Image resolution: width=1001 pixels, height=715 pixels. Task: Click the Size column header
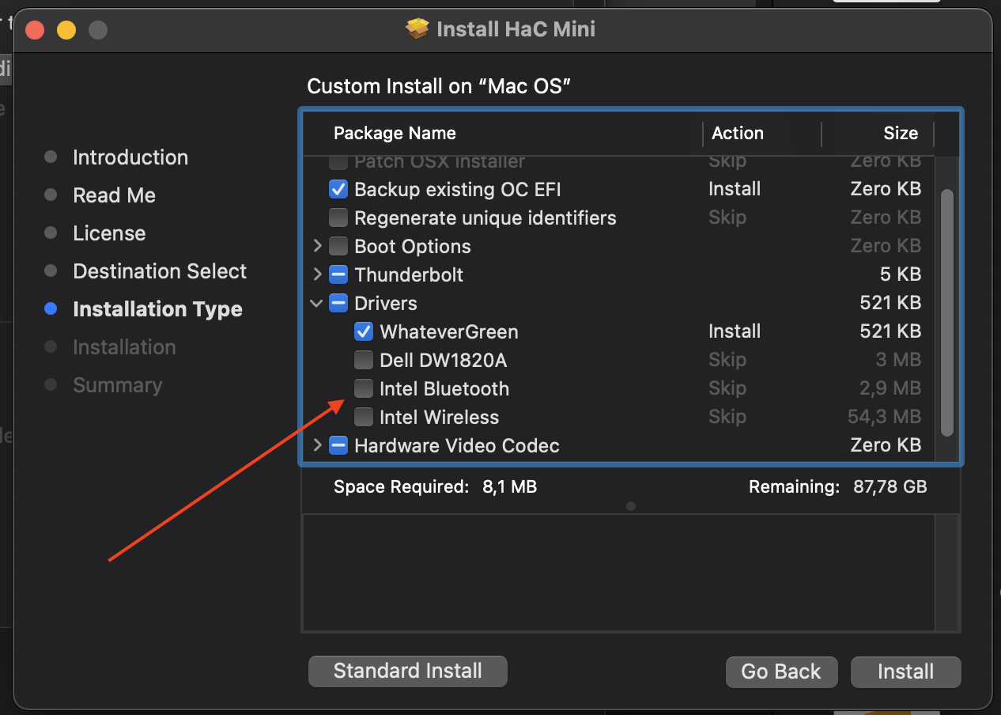(x=901, y=133)
